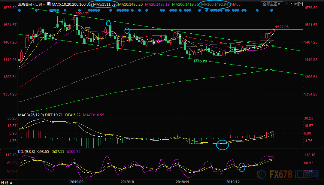This screenshot has width=324, height=185.
Task: Select the MA5:1511.59 value label
Action: tap(104, 4)
